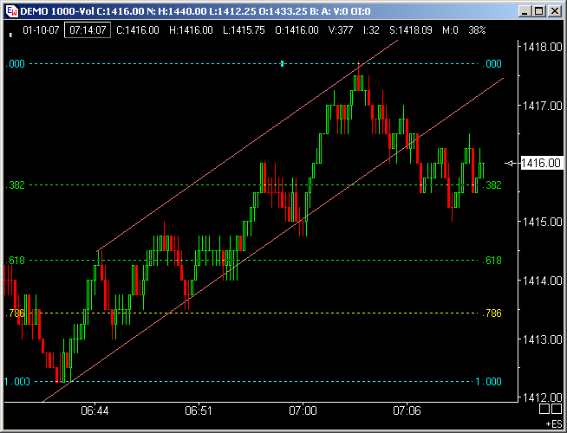Click the V:377 volume value
This screenshot has height=433, width=567.
click(341, 30)
